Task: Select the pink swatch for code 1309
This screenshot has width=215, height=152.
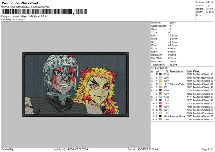Action: pos(160,103)
